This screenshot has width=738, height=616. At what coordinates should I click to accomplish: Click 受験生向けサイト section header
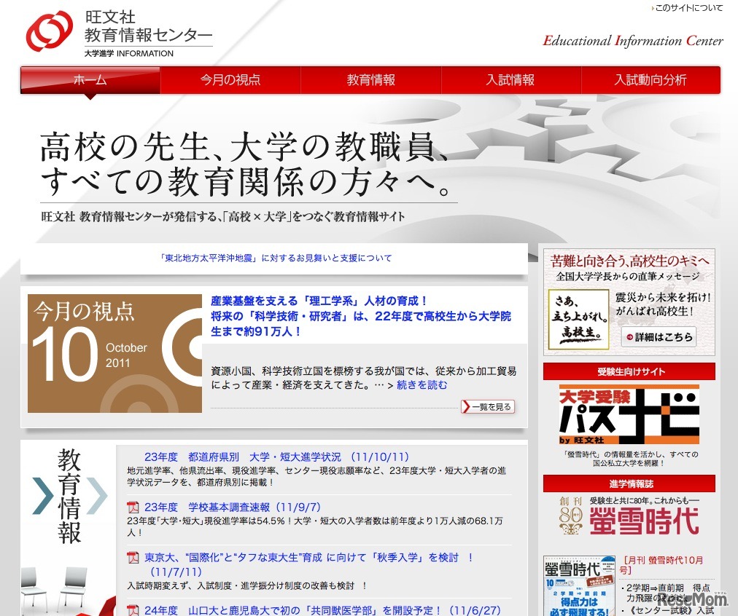click(x=629, y=371)
